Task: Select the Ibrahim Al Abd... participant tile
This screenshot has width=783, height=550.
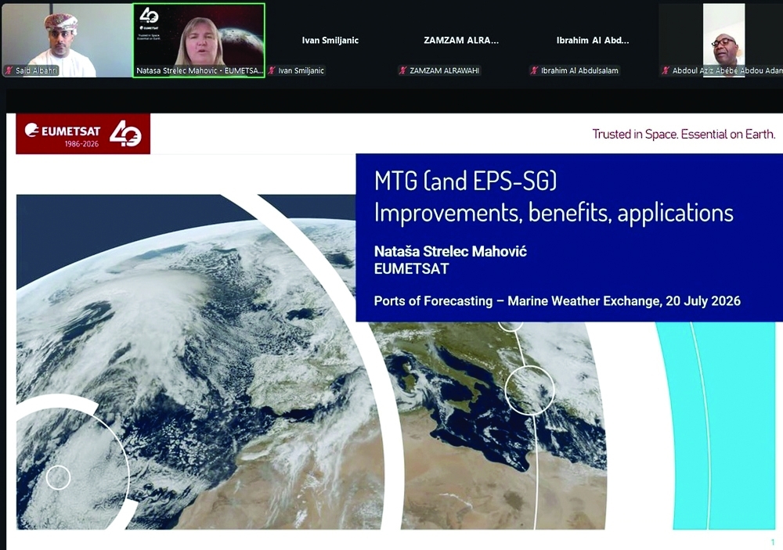Action: tap(593, 40)
